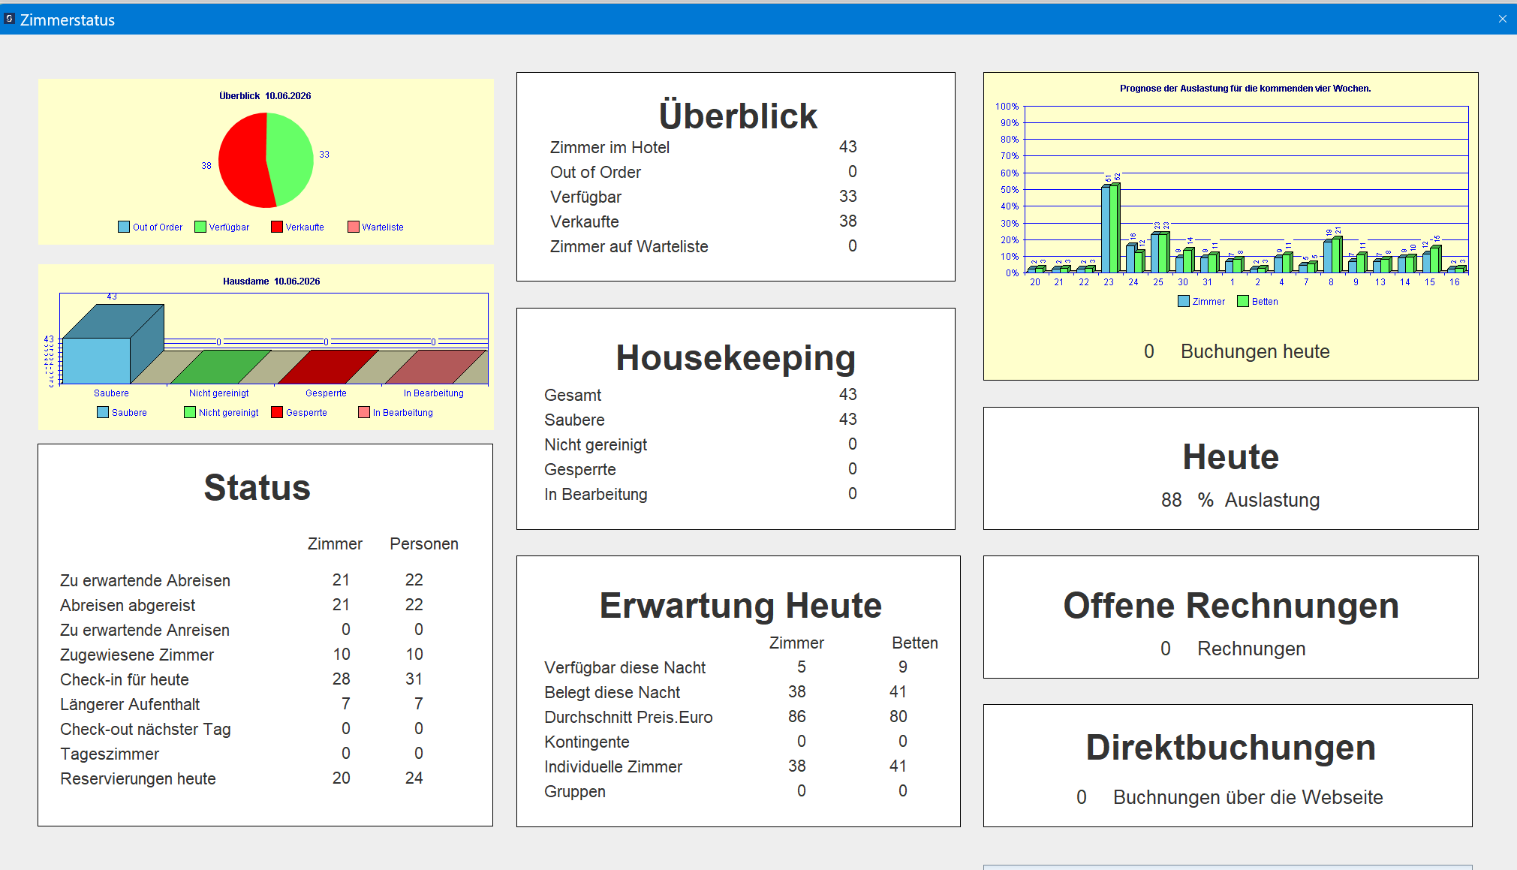
Task: Click the 'Saubere' row label in Housekeeping
Action: click(574, 420)
